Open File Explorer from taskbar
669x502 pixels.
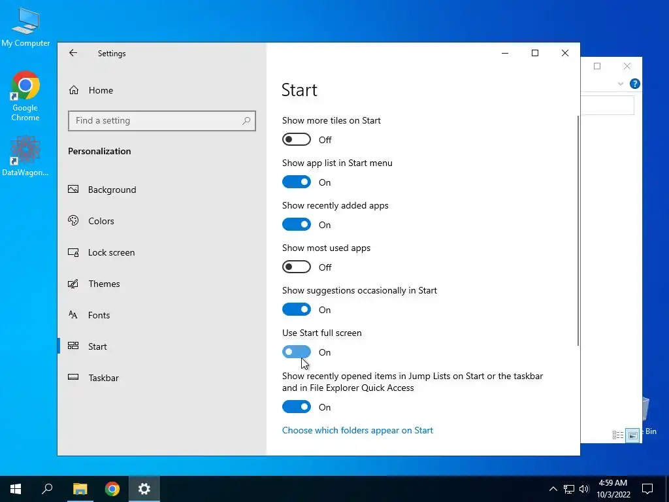[x=80, y=489]
